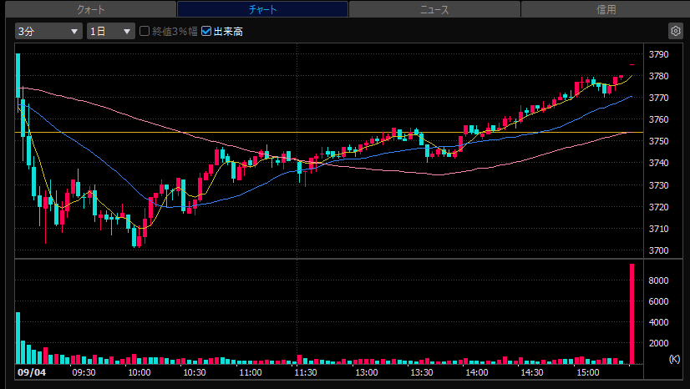Open the 1日 period dropdown
Image resolution: width=690 pixels, height=389 pixels.
[x=111, y=31]
